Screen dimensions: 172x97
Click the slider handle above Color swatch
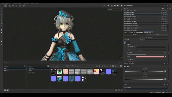pos(147,54)
